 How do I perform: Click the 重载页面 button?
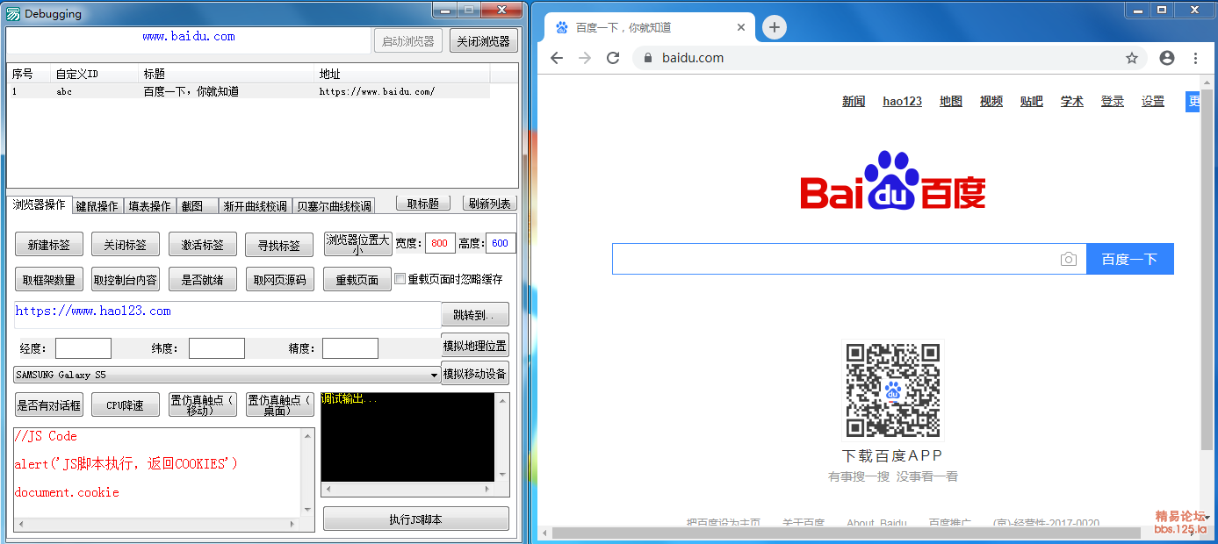[x=357, y=280]
